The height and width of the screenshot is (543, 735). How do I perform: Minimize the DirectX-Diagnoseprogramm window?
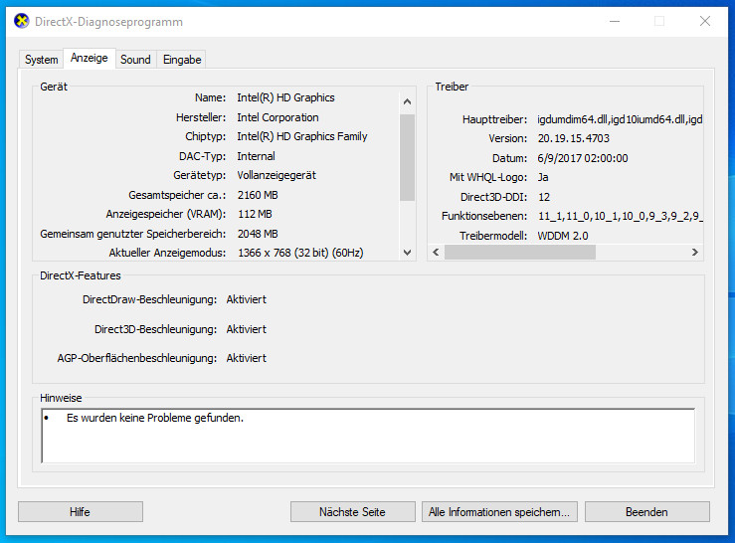coord(615,21)
